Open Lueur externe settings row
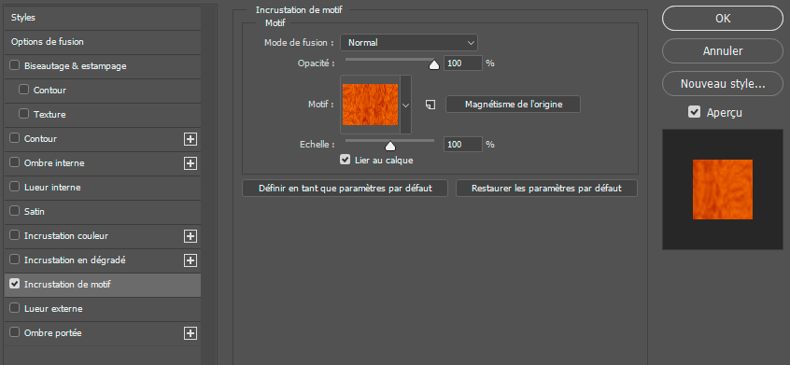 103,309
